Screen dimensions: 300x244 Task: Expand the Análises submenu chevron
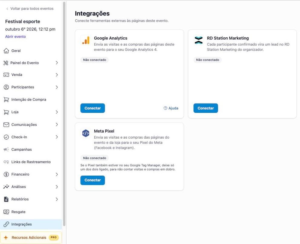point(57,187)
